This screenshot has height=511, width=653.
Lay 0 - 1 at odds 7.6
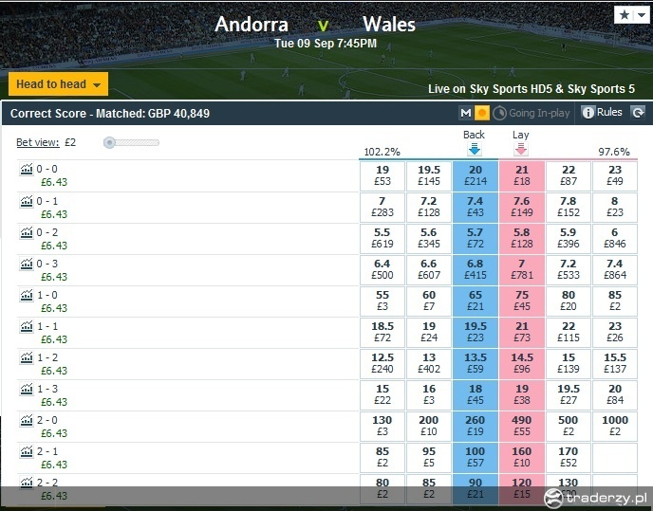click(522, 207)
